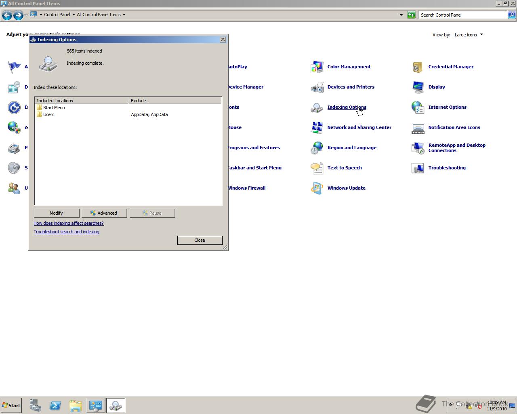Open Color Management icon
This screenshot has height=414, width=517.
click(x=317, y=67)
